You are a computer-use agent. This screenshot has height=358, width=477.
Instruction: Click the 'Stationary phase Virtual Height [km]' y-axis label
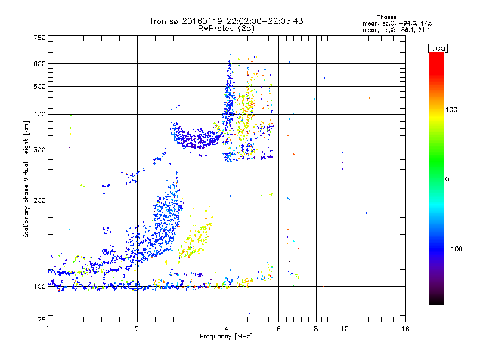click(26, 179)
